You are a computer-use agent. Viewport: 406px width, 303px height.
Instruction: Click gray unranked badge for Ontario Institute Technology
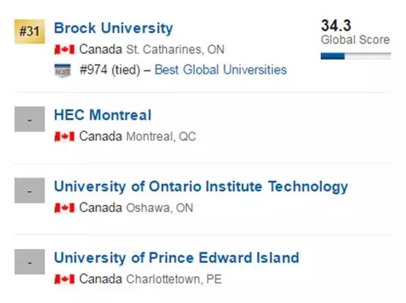[30, 191]
